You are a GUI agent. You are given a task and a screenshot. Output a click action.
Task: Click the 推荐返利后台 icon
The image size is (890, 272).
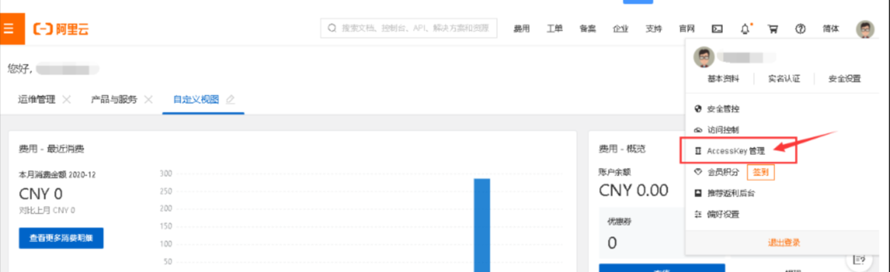coord(698,193)
